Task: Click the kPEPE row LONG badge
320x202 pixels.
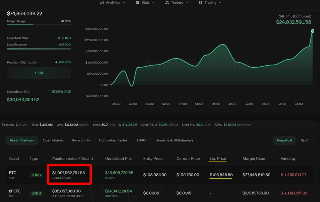Action: coord(36,193)
